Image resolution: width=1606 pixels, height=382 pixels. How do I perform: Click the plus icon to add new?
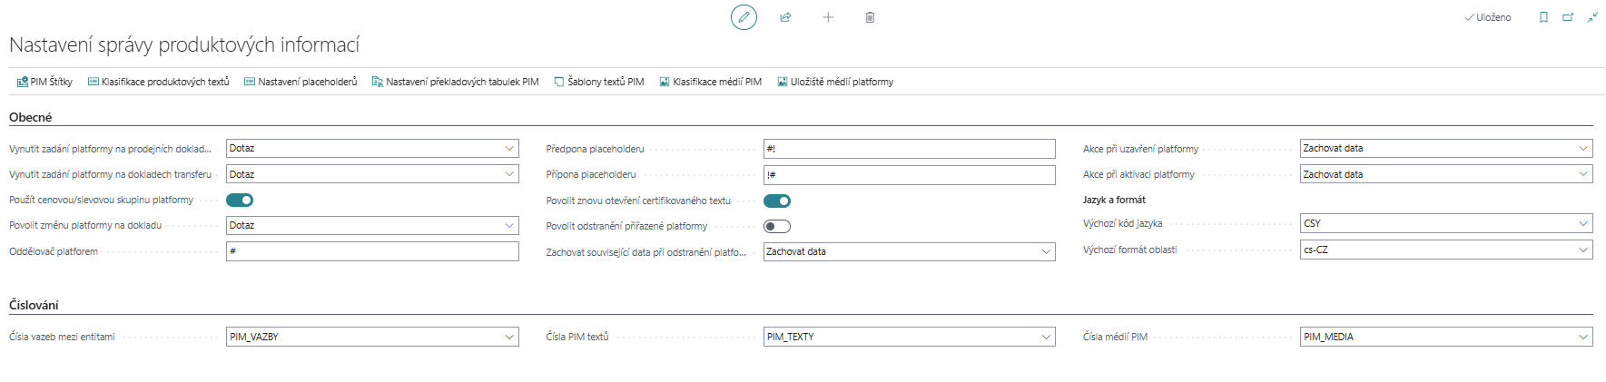click(x=828, y=17)
